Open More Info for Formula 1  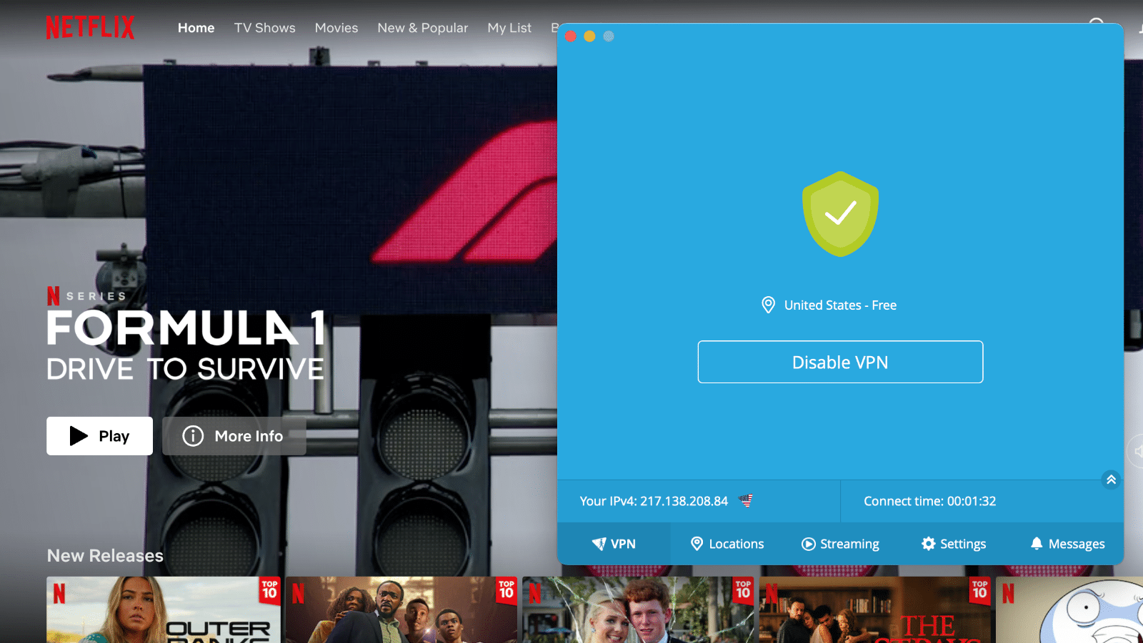234,436
